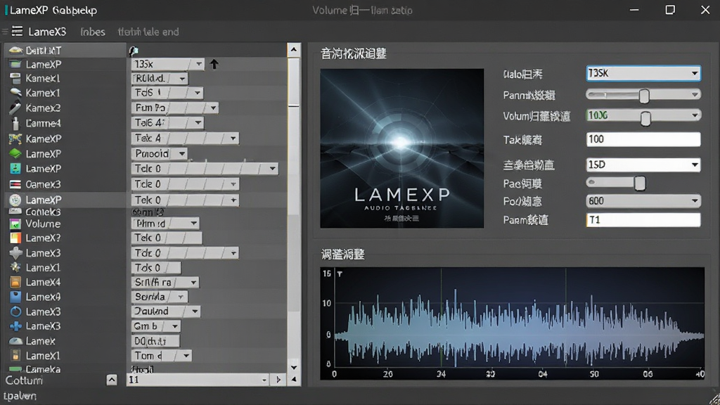The height and width of the screenshot is (405, 720).
Task: Select the pen icon next to Kamex2
Action: click(15, 108)
